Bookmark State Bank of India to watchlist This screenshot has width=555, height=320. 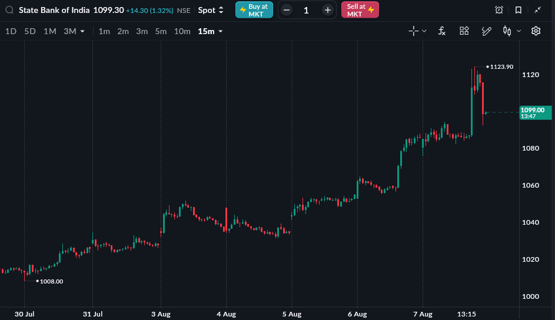point(518,10)
